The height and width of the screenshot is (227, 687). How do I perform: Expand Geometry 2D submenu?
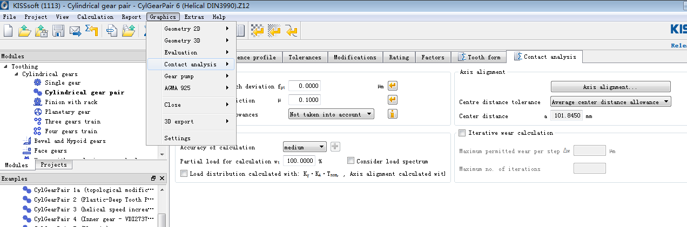pos(191,28)
